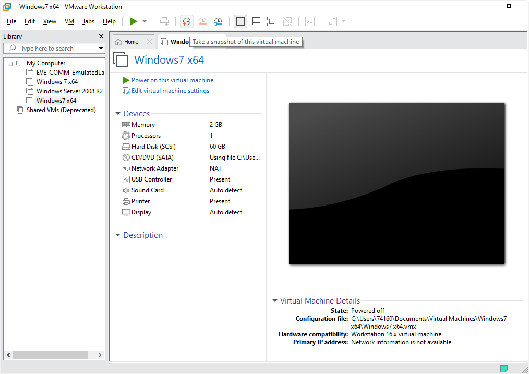Open the Tabs menu
The height and width of the screenshot is (374, 529).
pos(88,21)
